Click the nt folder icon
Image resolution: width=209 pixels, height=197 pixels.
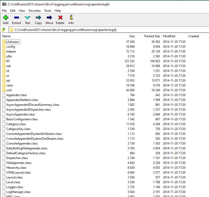4,71
